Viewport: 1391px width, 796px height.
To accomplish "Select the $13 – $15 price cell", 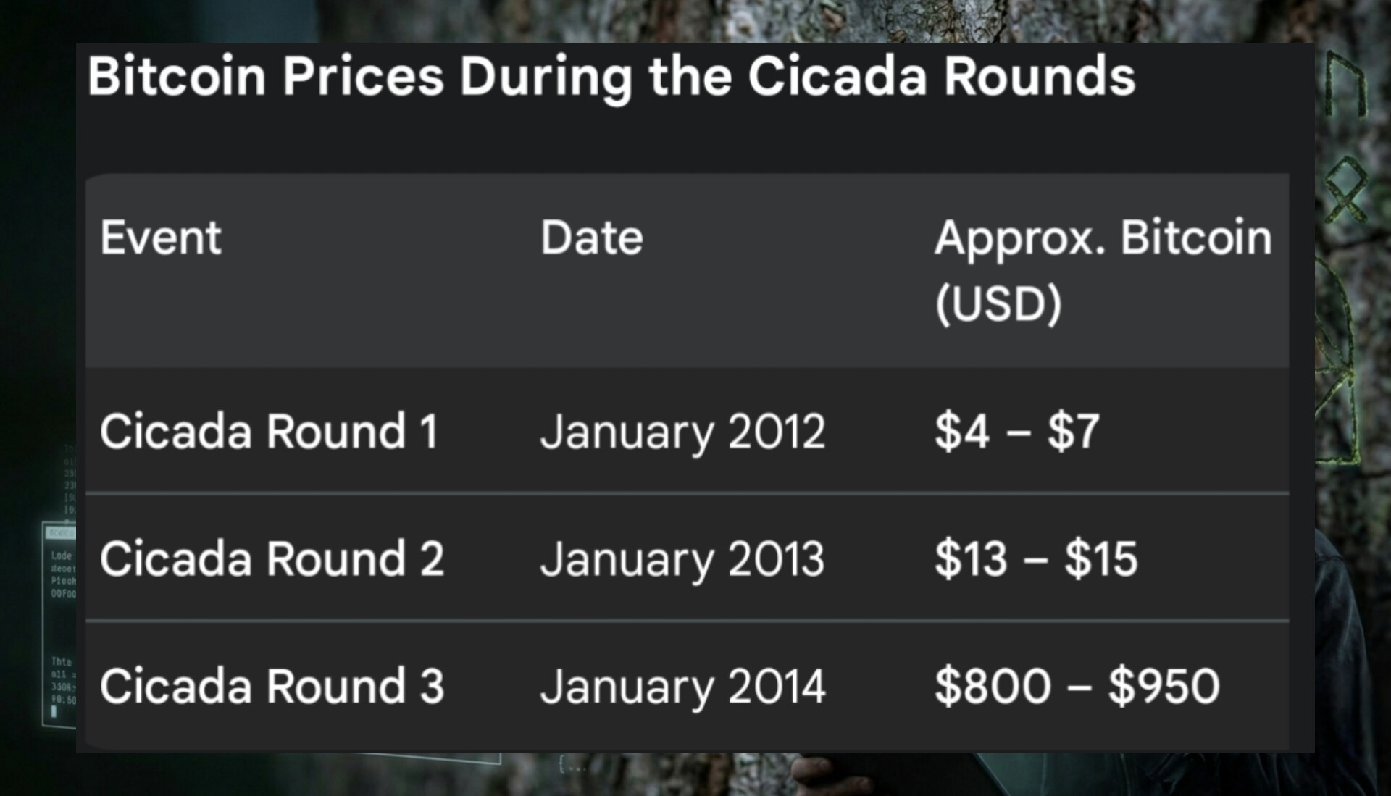I will click(x=1036, y=558).
